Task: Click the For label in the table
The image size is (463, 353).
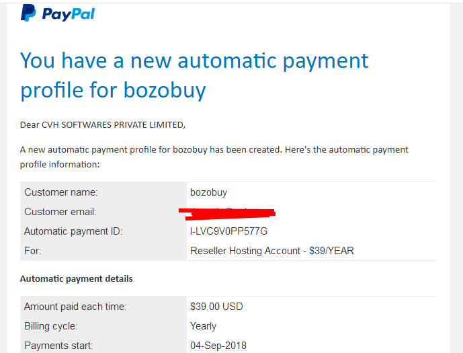Action: 33,251
